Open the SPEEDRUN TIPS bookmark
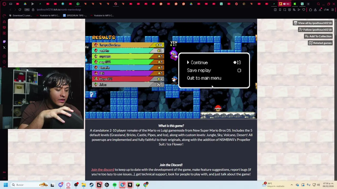Screen dimensions: 337x189 coord(75,15)
